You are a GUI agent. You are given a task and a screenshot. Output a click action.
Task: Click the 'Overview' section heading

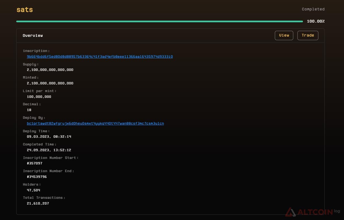33,35
